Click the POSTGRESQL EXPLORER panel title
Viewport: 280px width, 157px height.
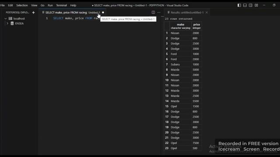[x=17, y=13]
